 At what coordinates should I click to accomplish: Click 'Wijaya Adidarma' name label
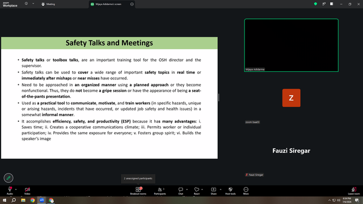click(x=255, y=69)
